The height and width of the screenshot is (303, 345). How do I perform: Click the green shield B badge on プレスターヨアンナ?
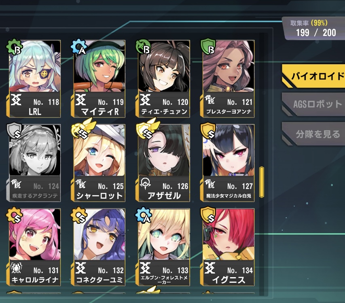(208, 46)
